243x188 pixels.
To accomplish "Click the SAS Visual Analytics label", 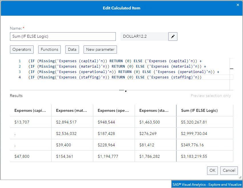I will click(x=207, y=185).
